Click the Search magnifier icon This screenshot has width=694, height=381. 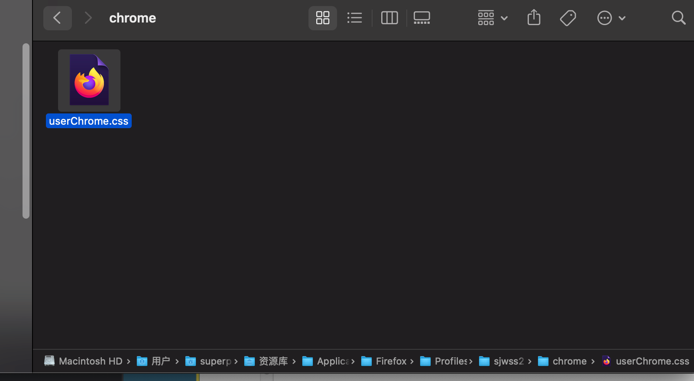(x=678, y=18)
